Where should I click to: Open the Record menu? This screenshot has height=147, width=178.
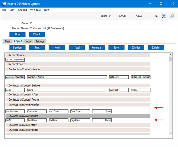point(22,10)
